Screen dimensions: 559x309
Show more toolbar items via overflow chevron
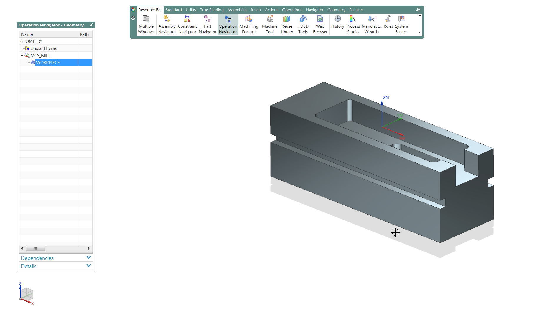420,16
